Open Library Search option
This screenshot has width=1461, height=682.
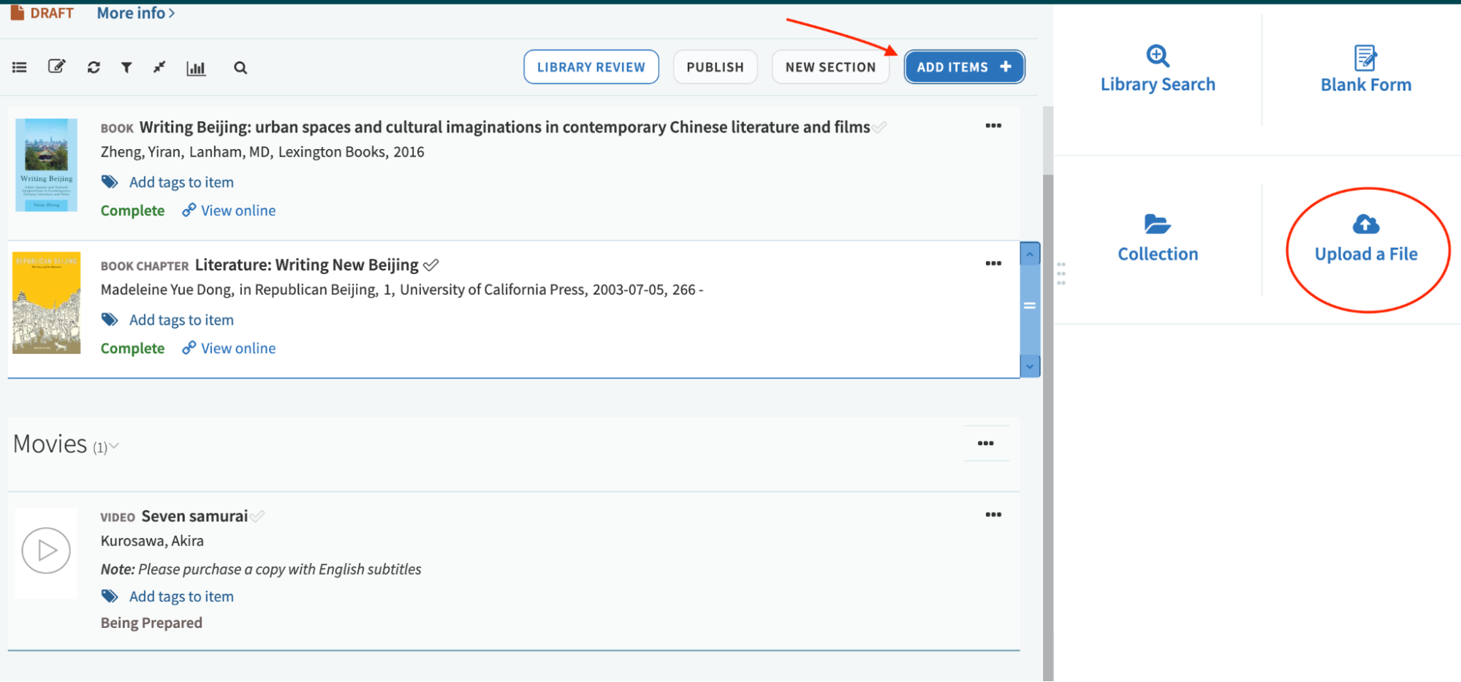click(1158, 69)
